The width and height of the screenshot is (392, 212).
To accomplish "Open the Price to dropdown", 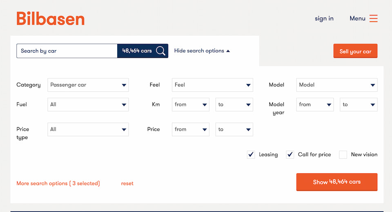I will tap(234, 129).
